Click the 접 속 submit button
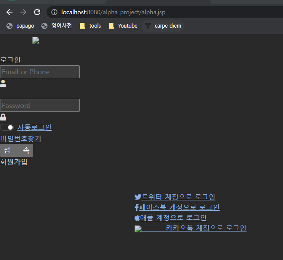Viewport: 283px width, 260px height. (x=16, y=150)
